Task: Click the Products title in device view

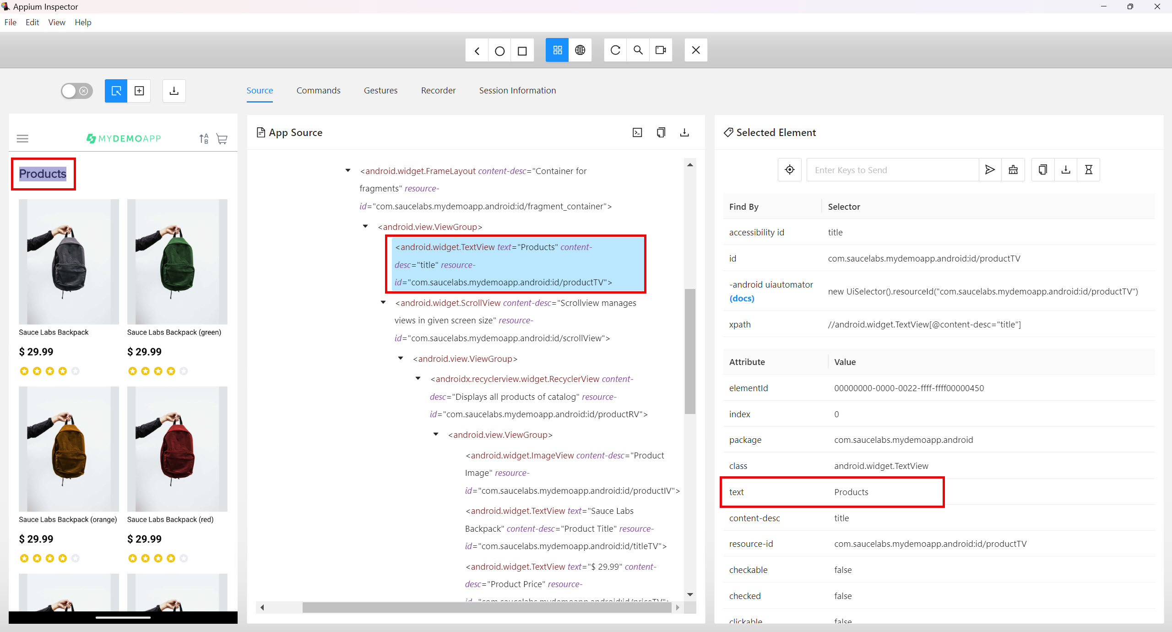Action: pyautogui.click(x=43, y=174)
